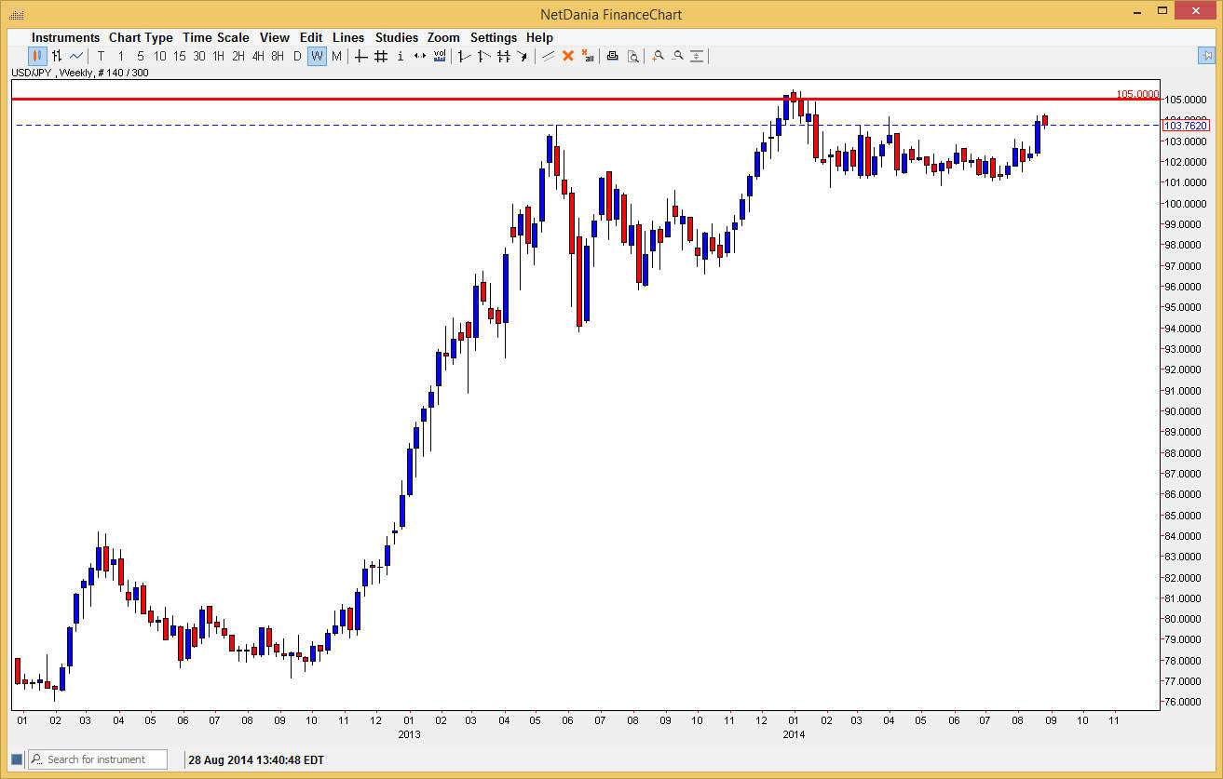This screenshot has height=779, width=1223.
Task: Select the candlestick chart type icon
Action: point(36,56)
